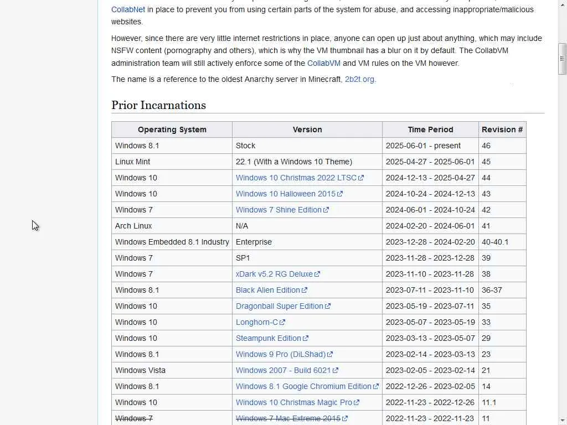Click the 22.1 (With a Windows 10 Theme) cell
This screenshot has height=425, width=567.
point(307,162)
